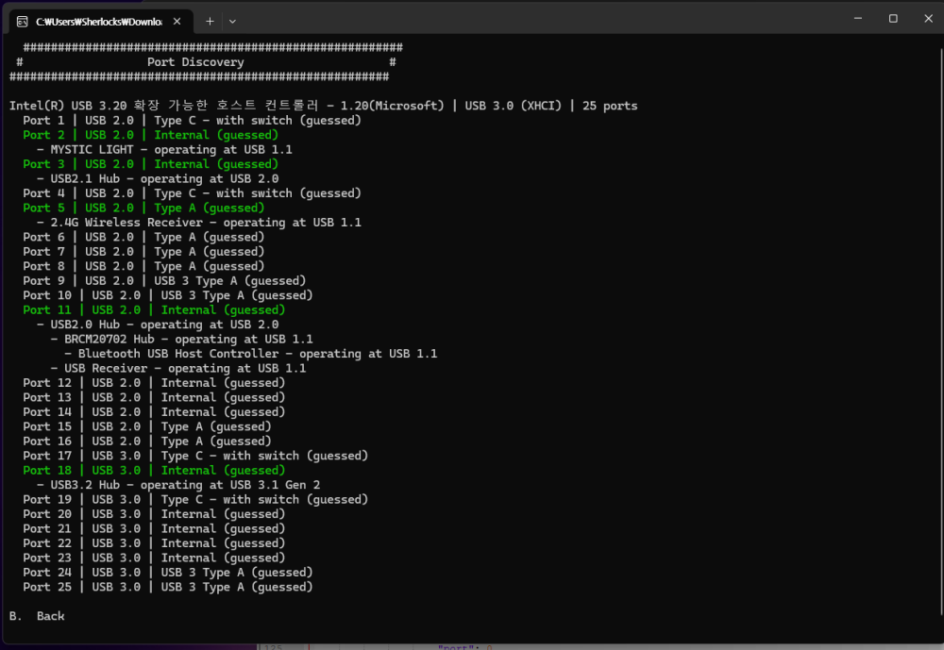This screenshot has height=650, width=944.
Task: Click the green 'Port 2 | USB 2.0 | Internal' line
Action: [x=150, y=135]
